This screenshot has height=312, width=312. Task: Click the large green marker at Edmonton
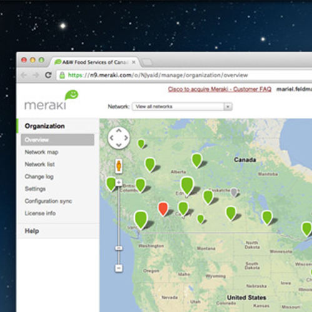[x=187, y=186]
